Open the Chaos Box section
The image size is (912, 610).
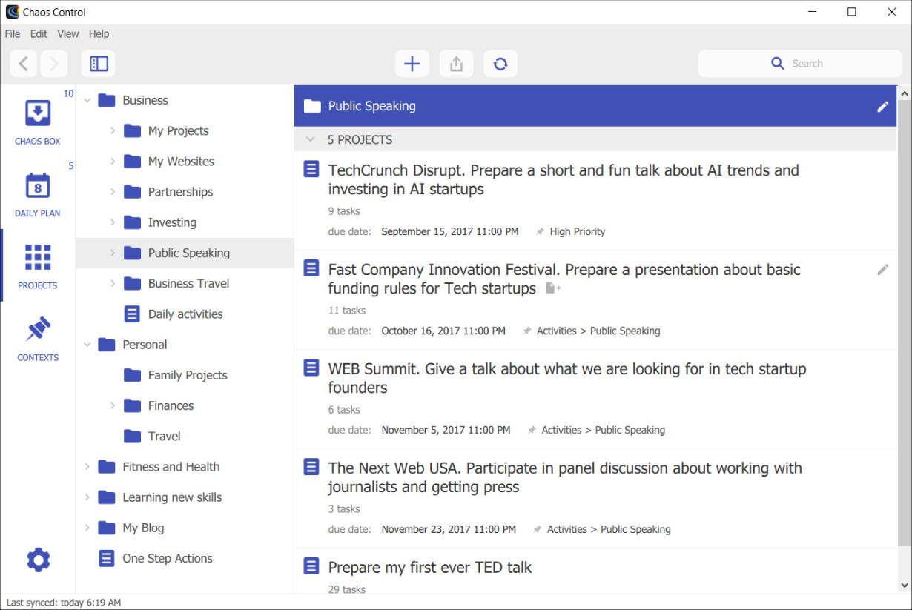click(x=38, y=122)
